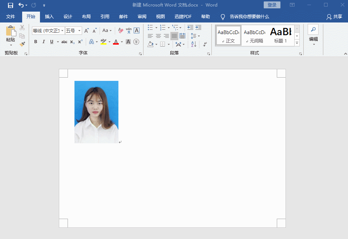Increase paragraph indent
Image resolution: width=348 pixels, height=239 pixels.
coord(198,28)
